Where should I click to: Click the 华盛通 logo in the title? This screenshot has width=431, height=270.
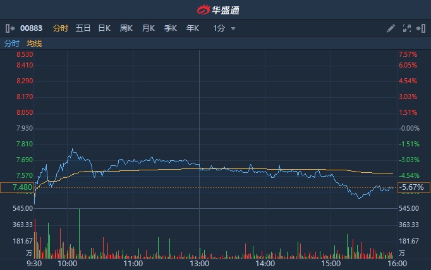pos(215,9)
